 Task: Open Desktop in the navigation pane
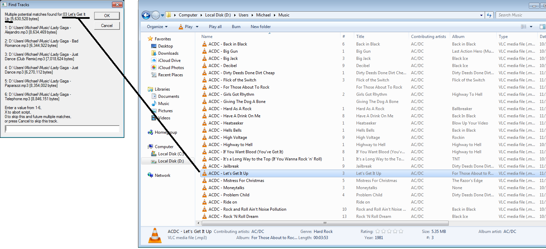(165, 46)
